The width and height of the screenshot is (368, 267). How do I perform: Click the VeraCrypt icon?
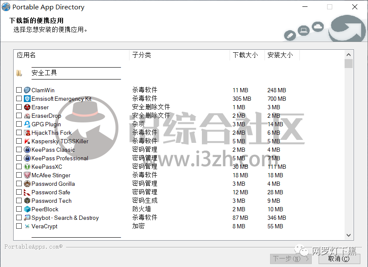pos(27,226)
